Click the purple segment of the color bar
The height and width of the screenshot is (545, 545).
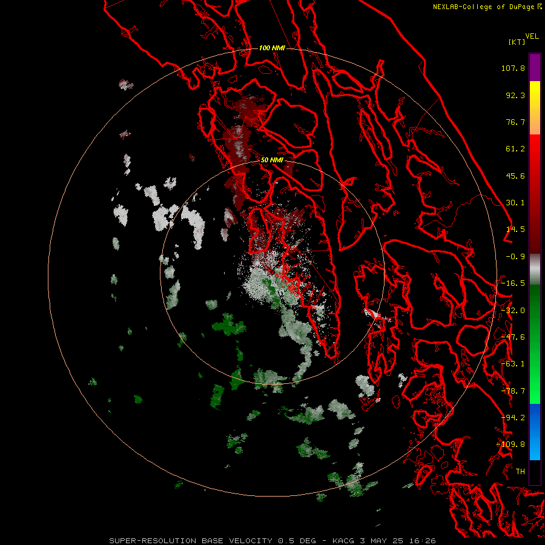[535, 68]
